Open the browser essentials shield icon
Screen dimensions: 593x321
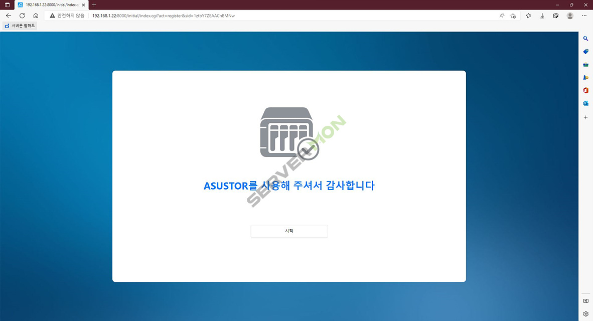pos(555,16)
